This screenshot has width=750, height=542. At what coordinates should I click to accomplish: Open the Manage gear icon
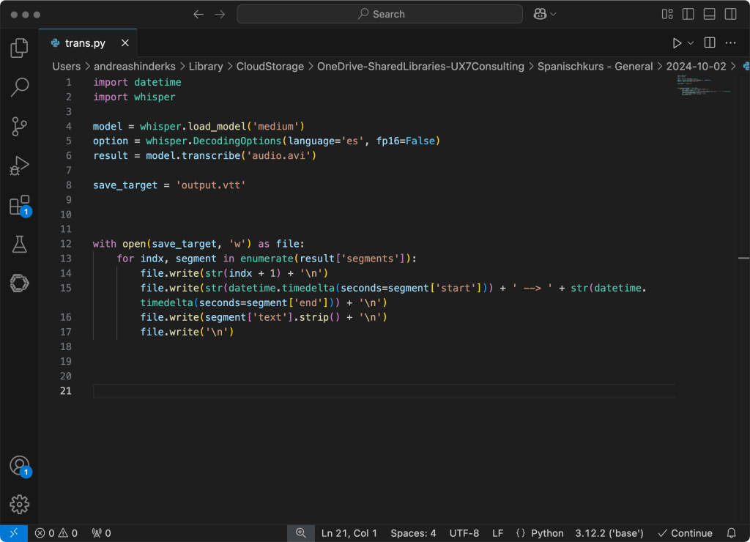[19, 504]
